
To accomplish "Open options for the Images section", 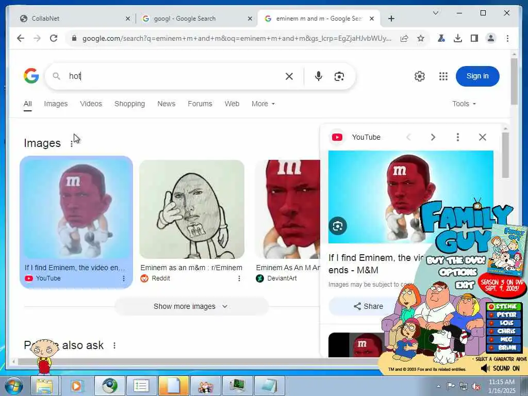I will click(71, 144).
